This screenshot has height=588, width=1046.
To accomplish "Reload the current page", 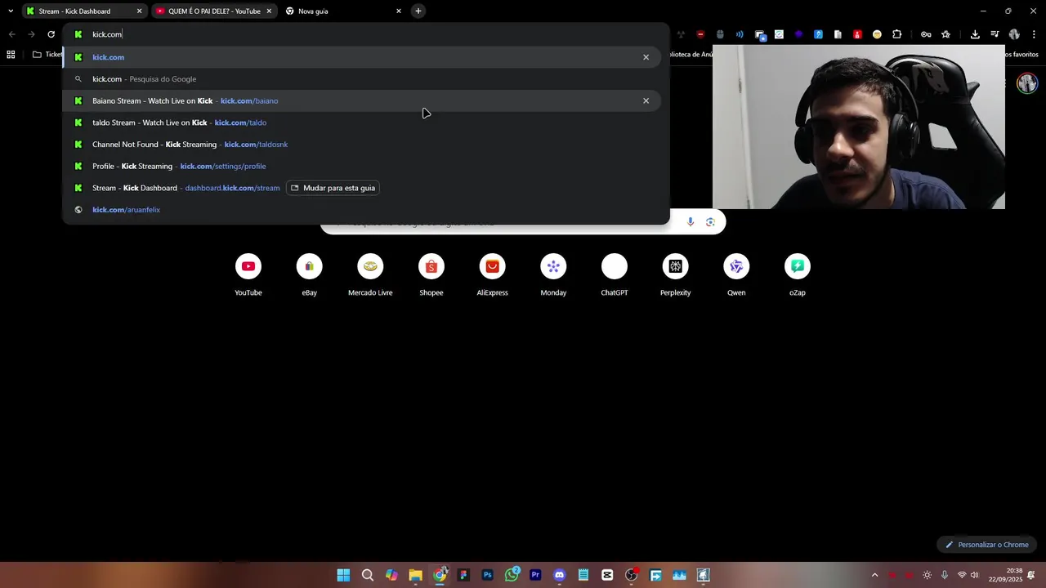I will [x=51, y=34].
